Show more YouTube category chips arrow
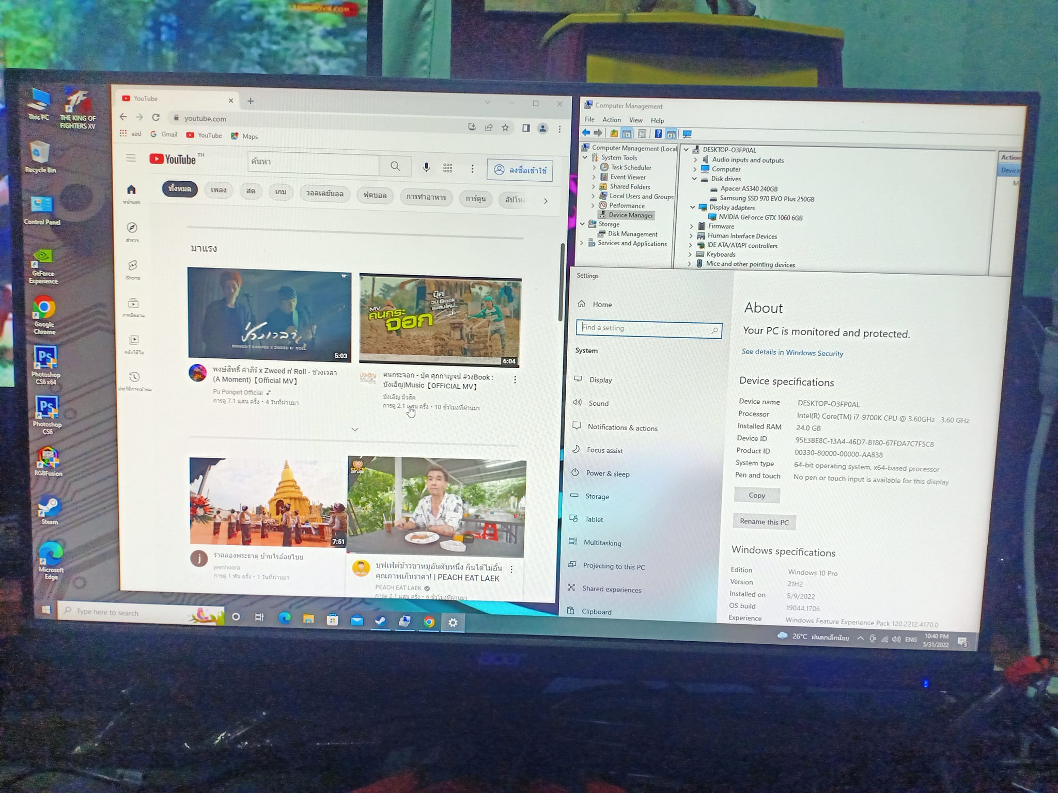This screenshot has height=793, width=1058. point(546,201)
